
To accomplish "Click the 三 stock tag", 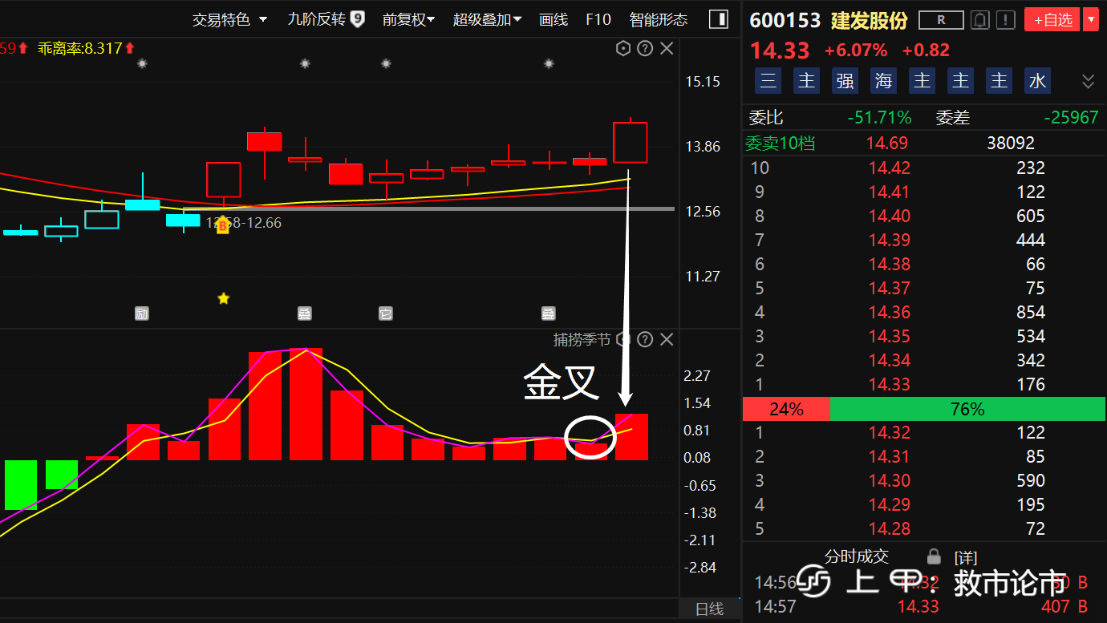I will click(768, 81).
